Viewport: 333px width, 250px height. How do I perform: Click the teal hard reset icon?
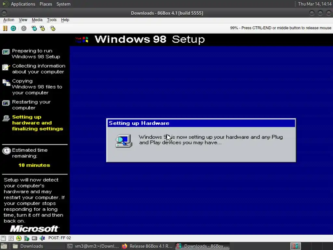coord(13,28)
